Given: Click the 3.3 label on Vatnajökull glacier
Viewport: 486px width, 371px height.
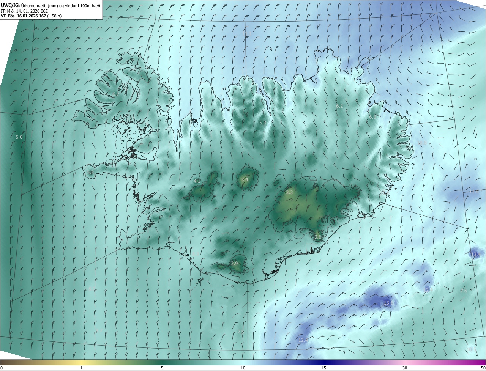Looking at the screenshot, I should [289, 193].
